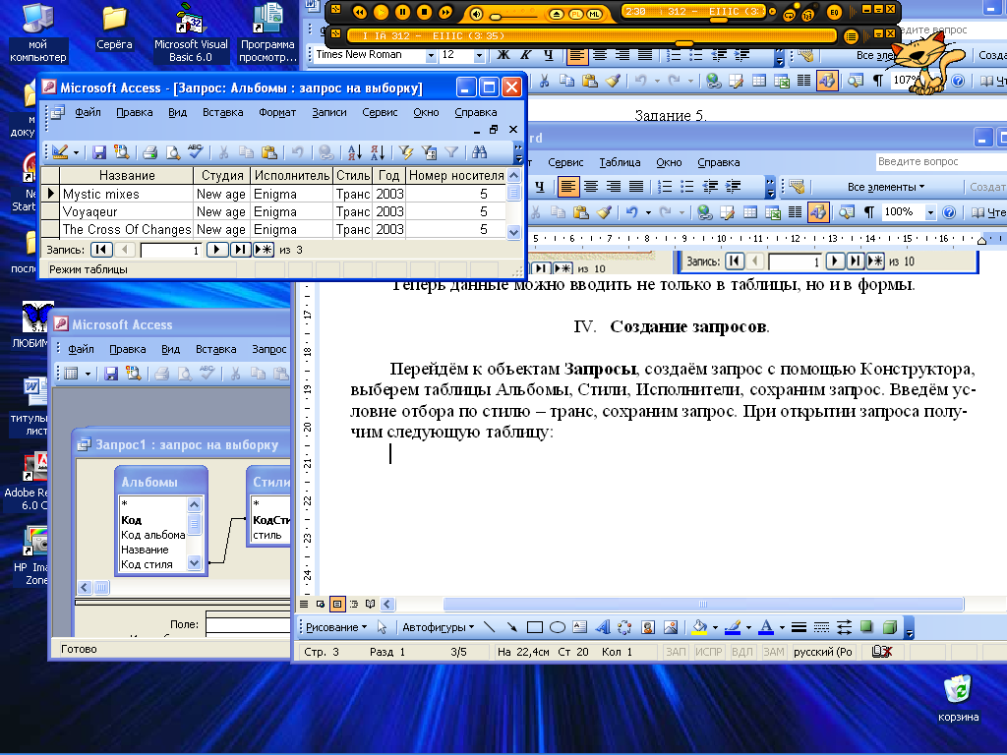Toggle Justify alignment in front Word toolbar
Image resolution: width=1007 pixels, height=755 pixels.
coord(636,187)
